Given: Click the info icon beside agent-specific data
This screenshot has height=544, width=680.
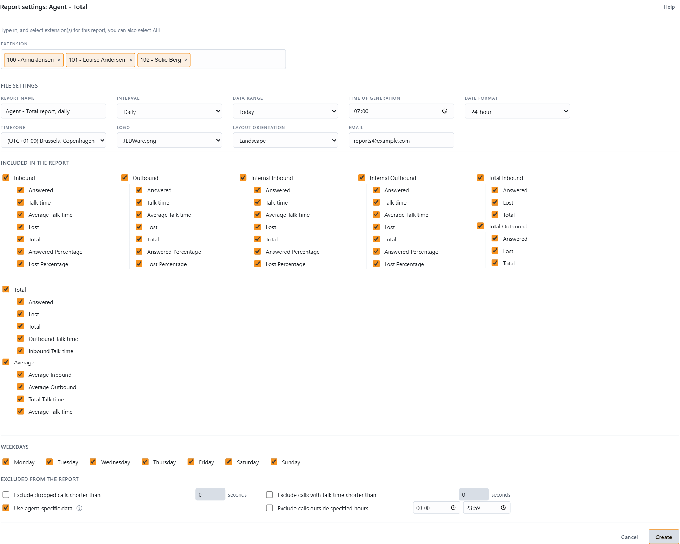Looking at the screenshot, I should point(79,508).
